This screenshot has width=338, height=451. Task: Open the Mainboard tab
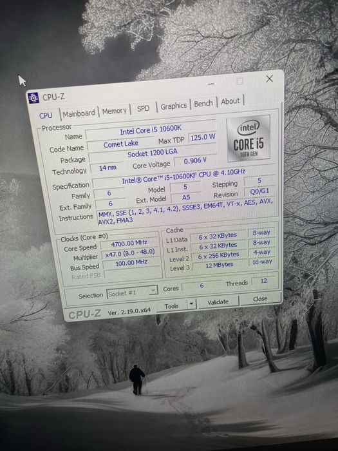[x=79, y=113]
